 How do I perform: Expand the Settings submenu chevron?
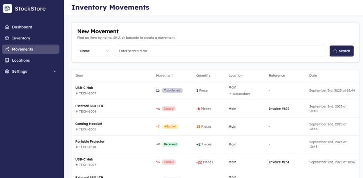[55, 72]
